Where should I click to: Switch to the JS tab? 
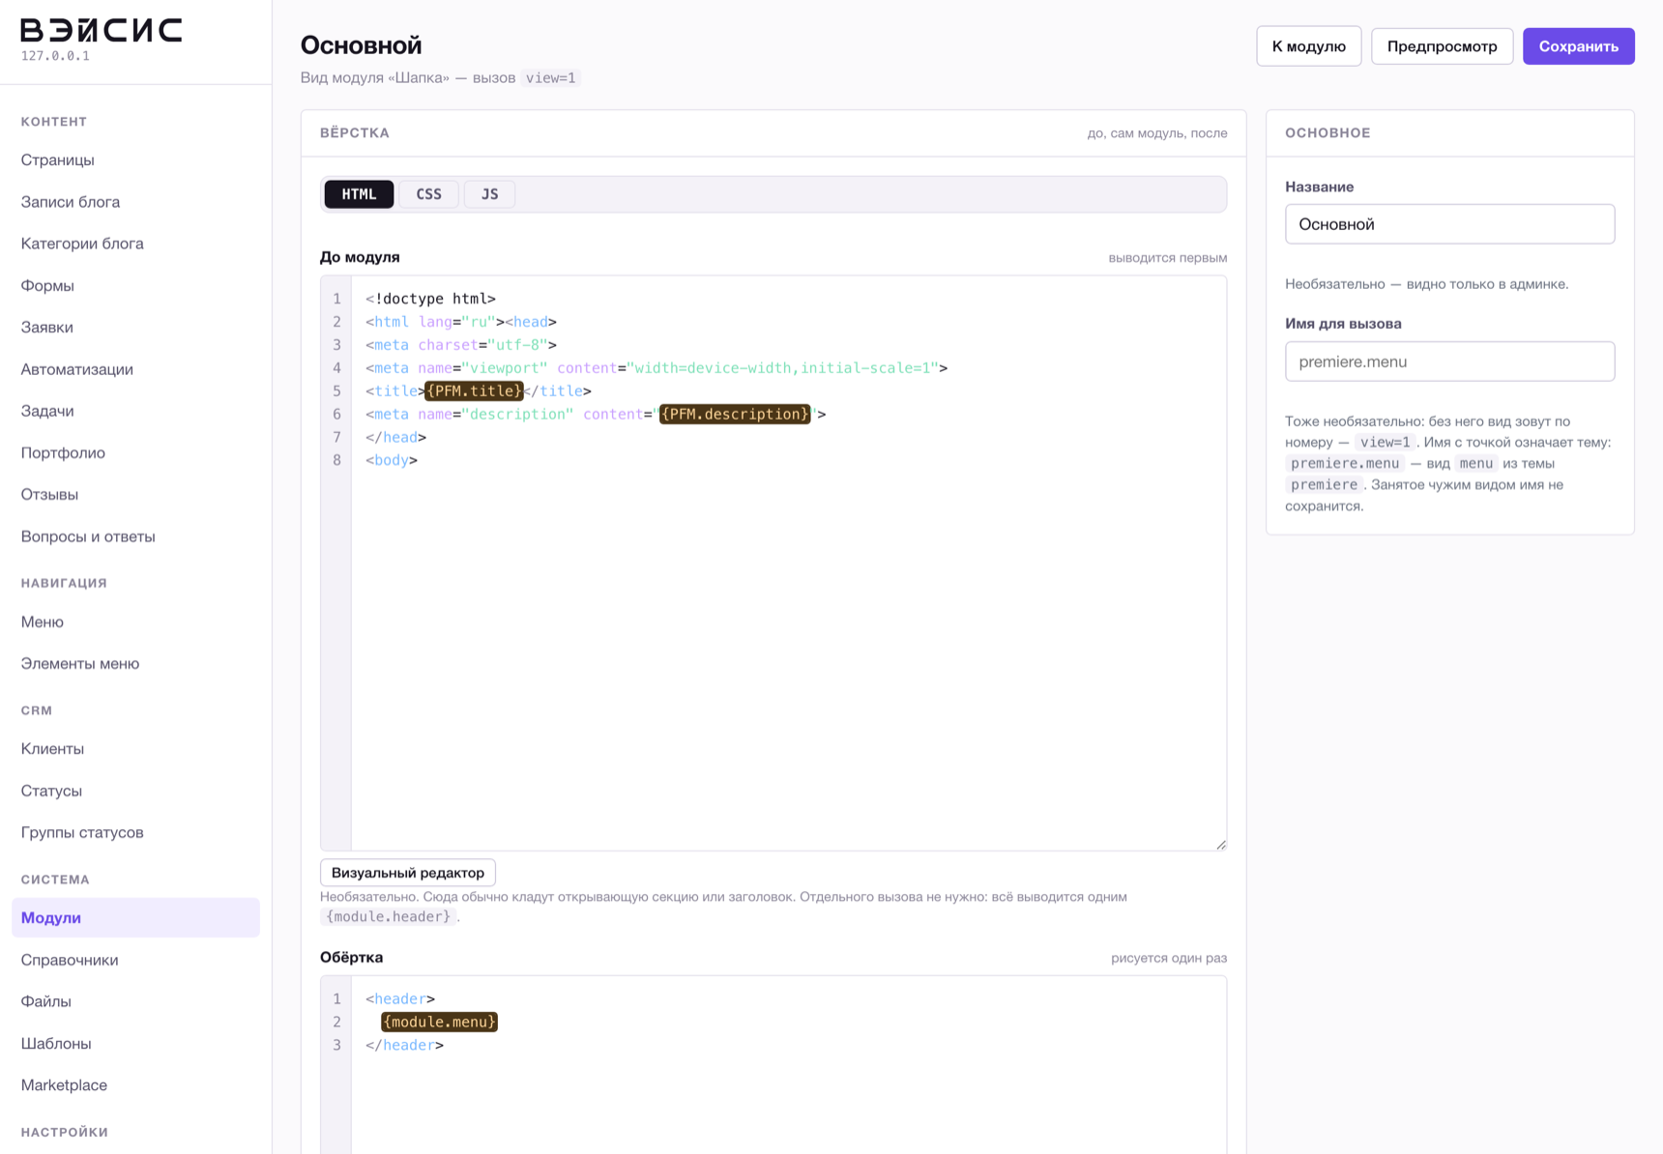[489, 194]
